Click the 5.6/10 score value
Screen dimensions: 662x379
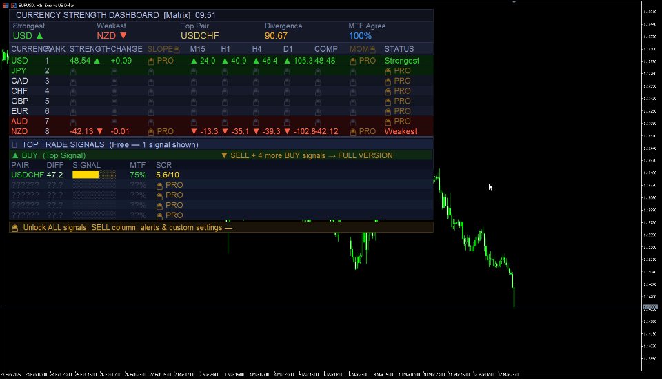[167, 175]
